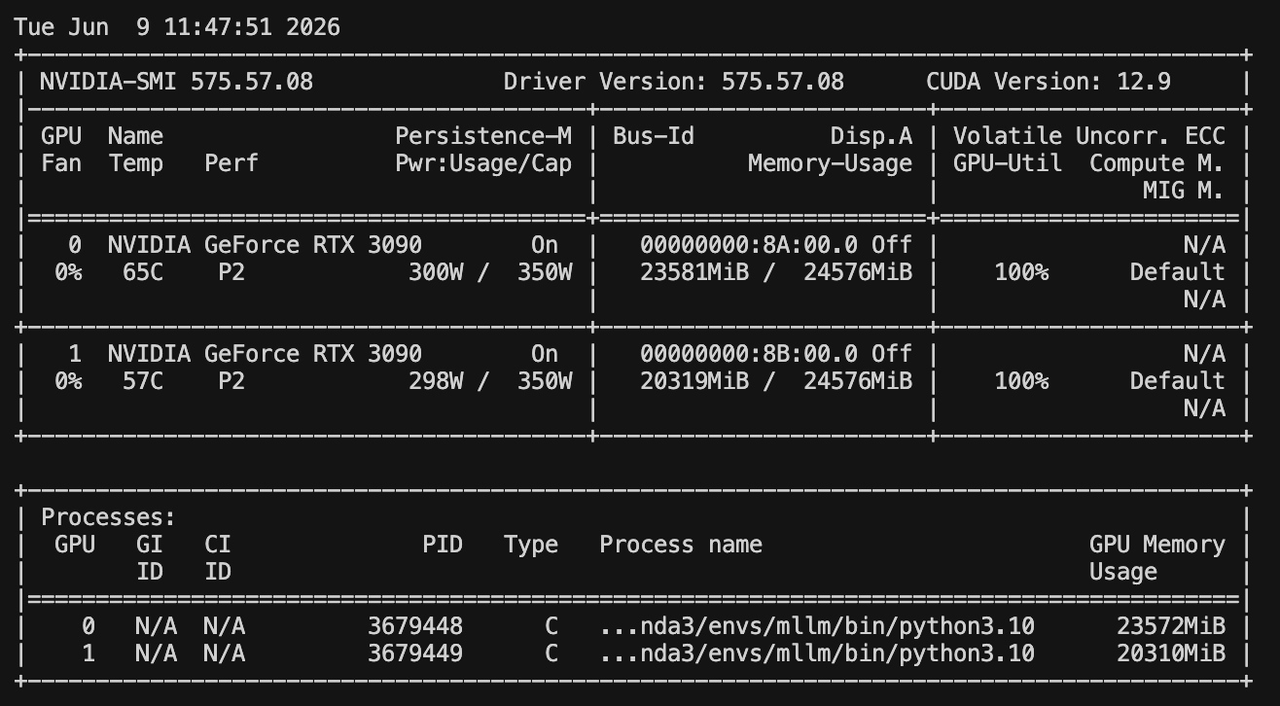Click the Driver Version: 575.57.08 text
1280x706 pixels.
pyautogui.click(x=674, y=81)
